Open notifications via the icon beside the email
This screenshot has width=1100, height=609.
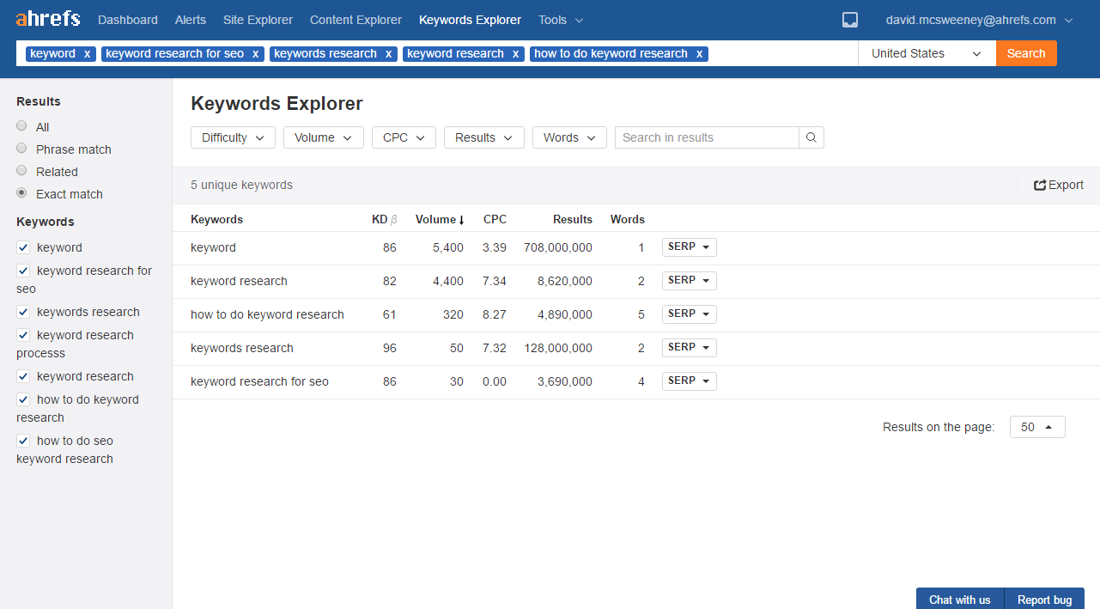click(x=849, y=19)
